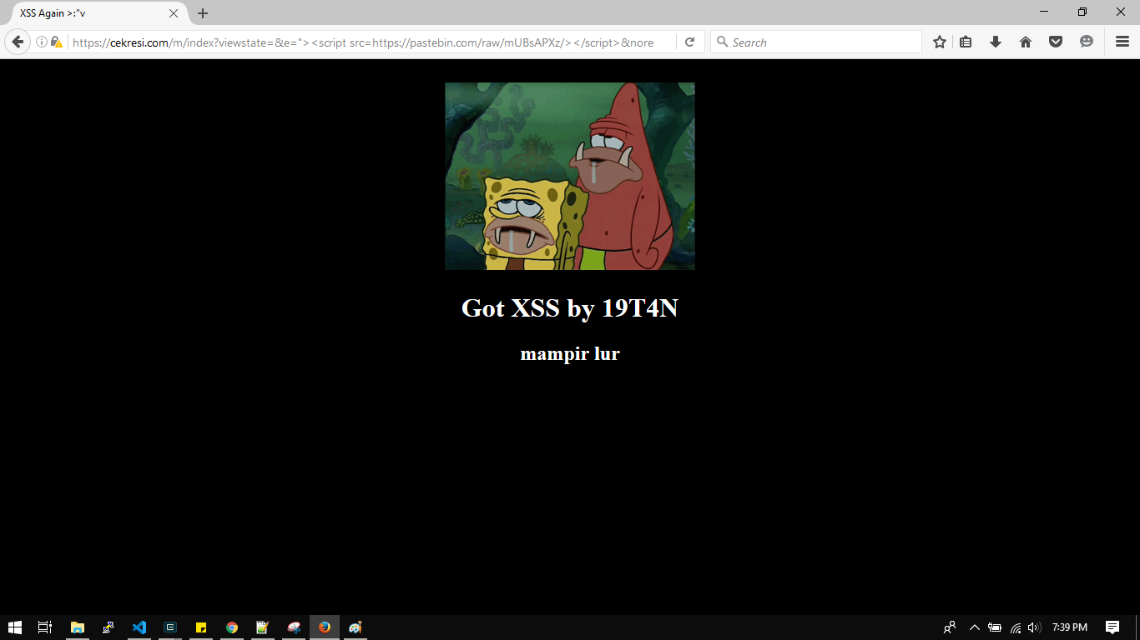This screenshot has height=640, width=1140.
Task: Open the Windows Start menu
Action: pos(15,627)
